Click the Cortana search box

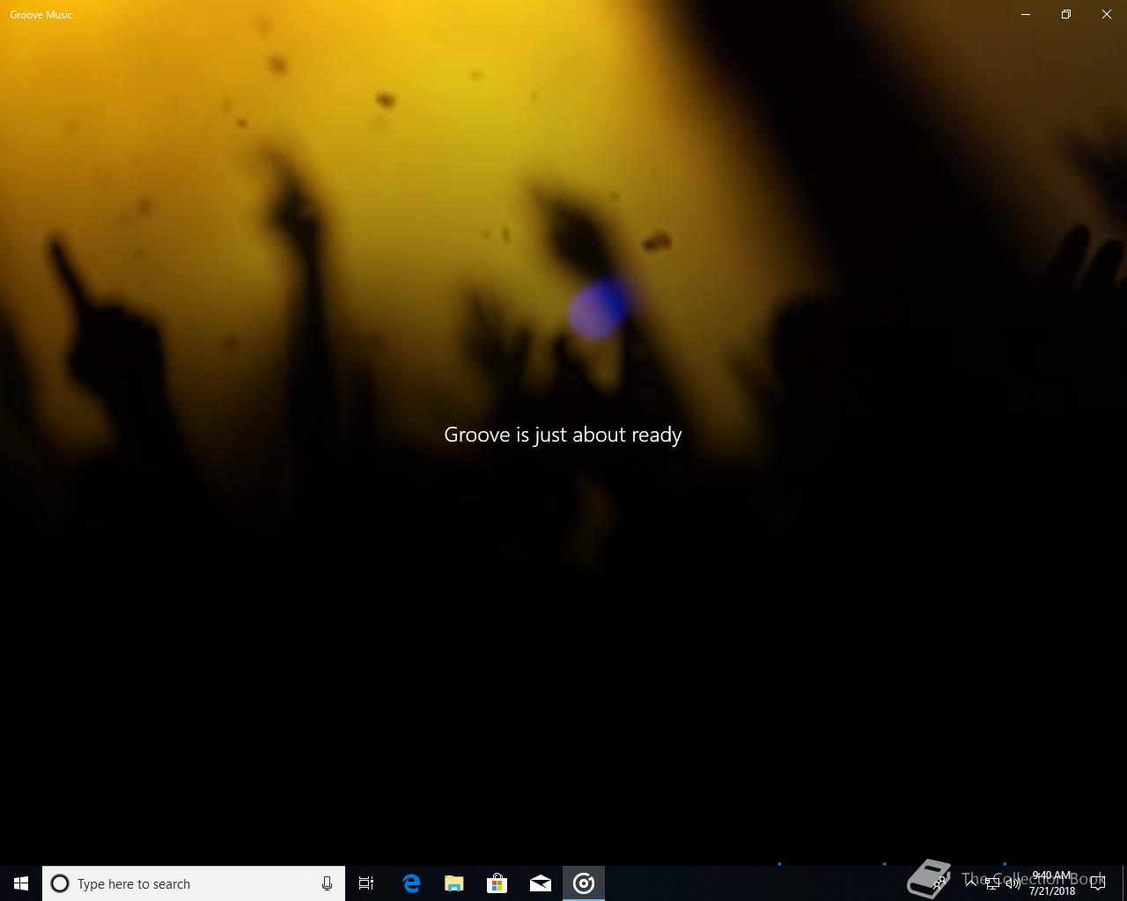click(x=194, y=883)
